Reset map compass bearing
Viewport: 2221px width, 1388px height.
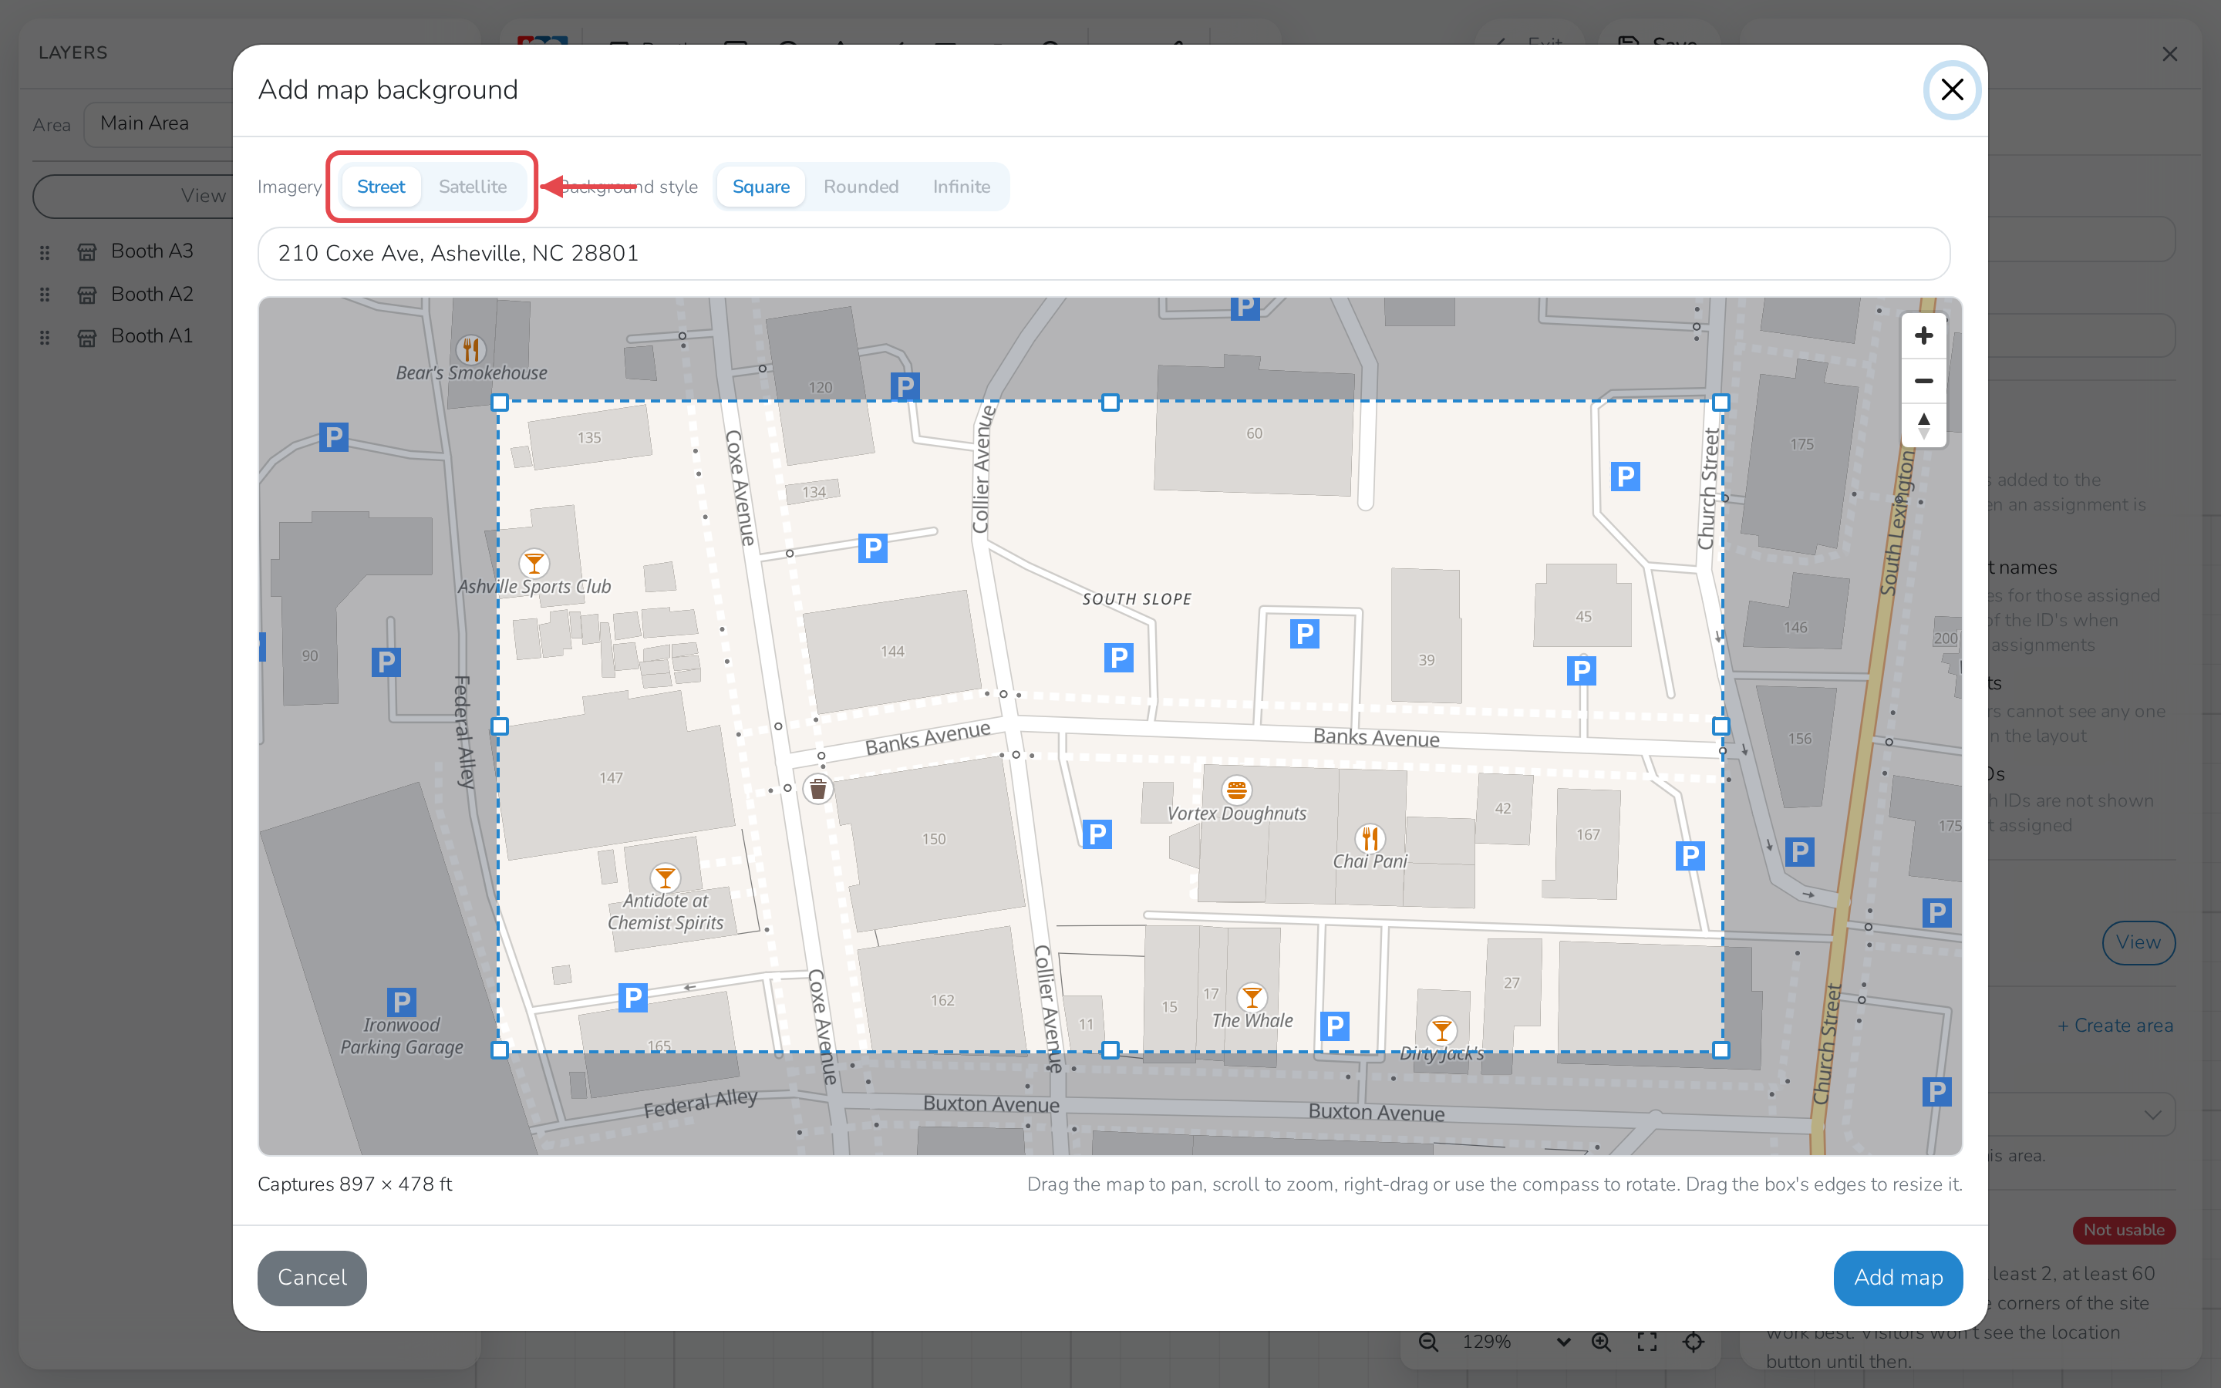tap(1923, 425)
